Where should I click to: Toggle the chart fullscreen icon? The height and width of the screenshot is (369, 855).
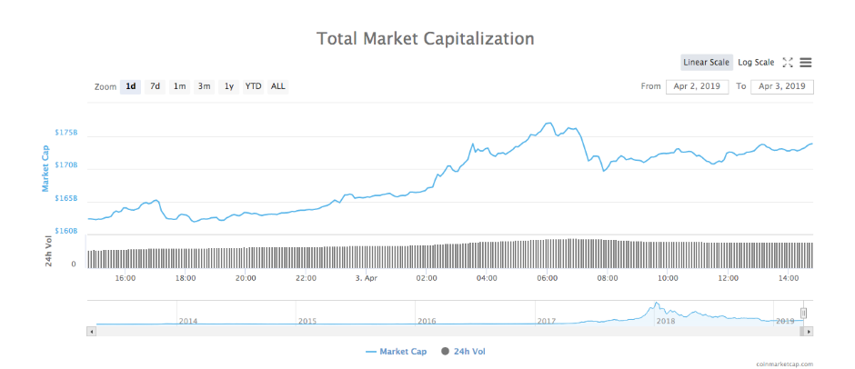pos(788,63)
